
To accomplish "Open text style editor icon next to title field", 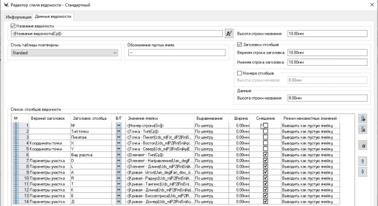I will (x=228, y=33).
